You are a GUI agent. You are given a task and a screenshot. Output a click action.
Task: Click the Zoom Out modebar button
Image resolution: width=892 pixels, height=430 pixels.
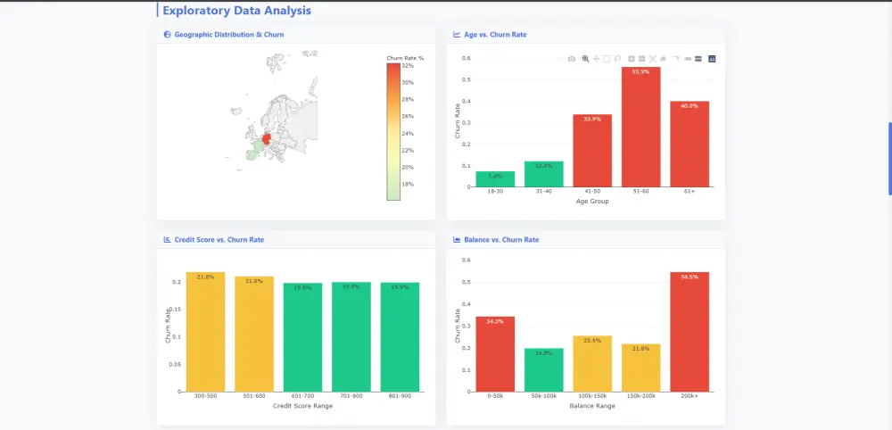click(x=642, y=59)
